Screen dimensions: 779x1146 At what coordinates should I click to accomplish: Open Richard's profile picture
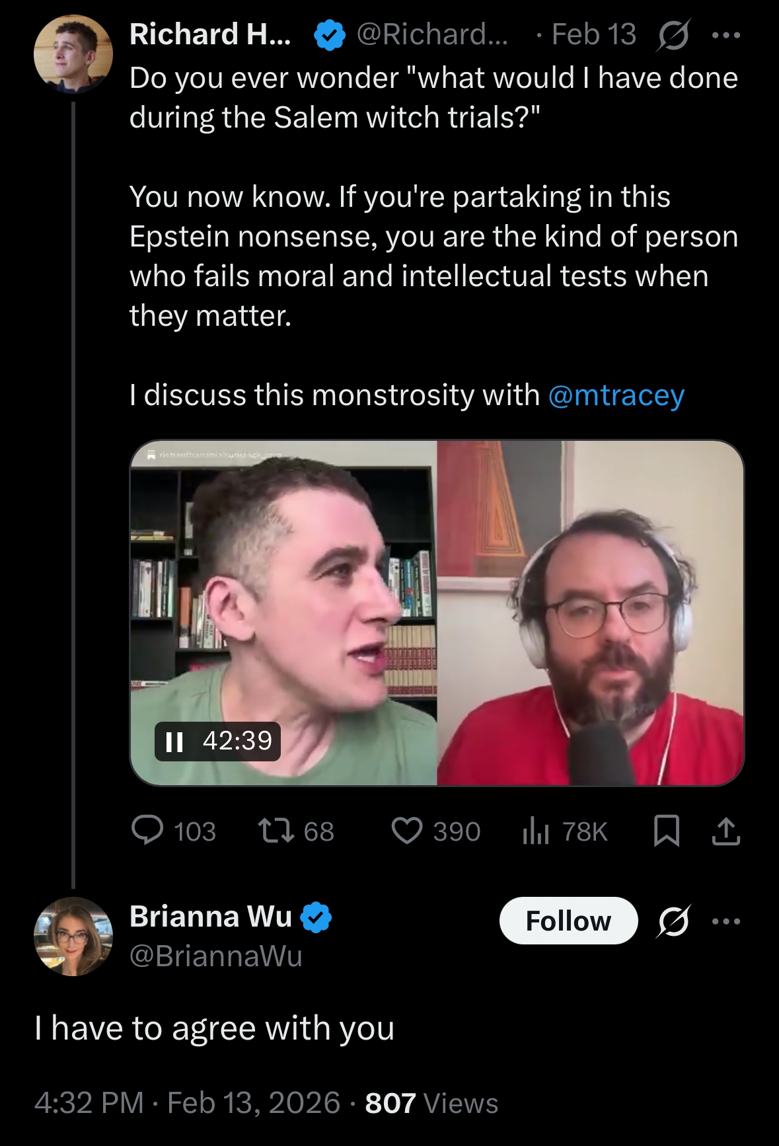click(x=73, y=54)
